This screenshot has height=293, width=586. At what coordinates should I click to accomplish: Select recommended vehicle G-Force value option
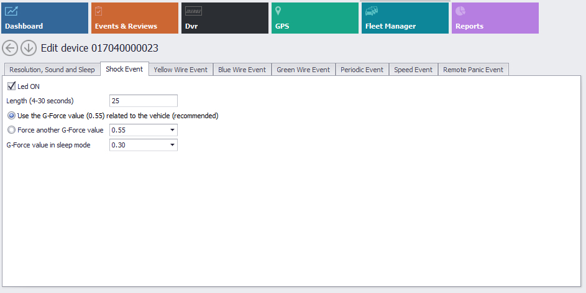tap(11, 116)
